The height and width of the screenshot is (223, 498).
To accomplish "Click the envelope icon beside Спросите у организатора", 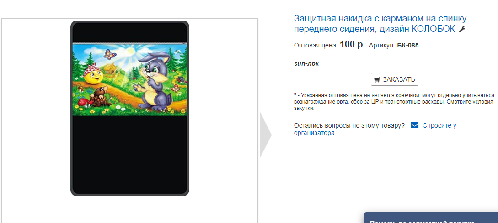I will pos(414,125).
